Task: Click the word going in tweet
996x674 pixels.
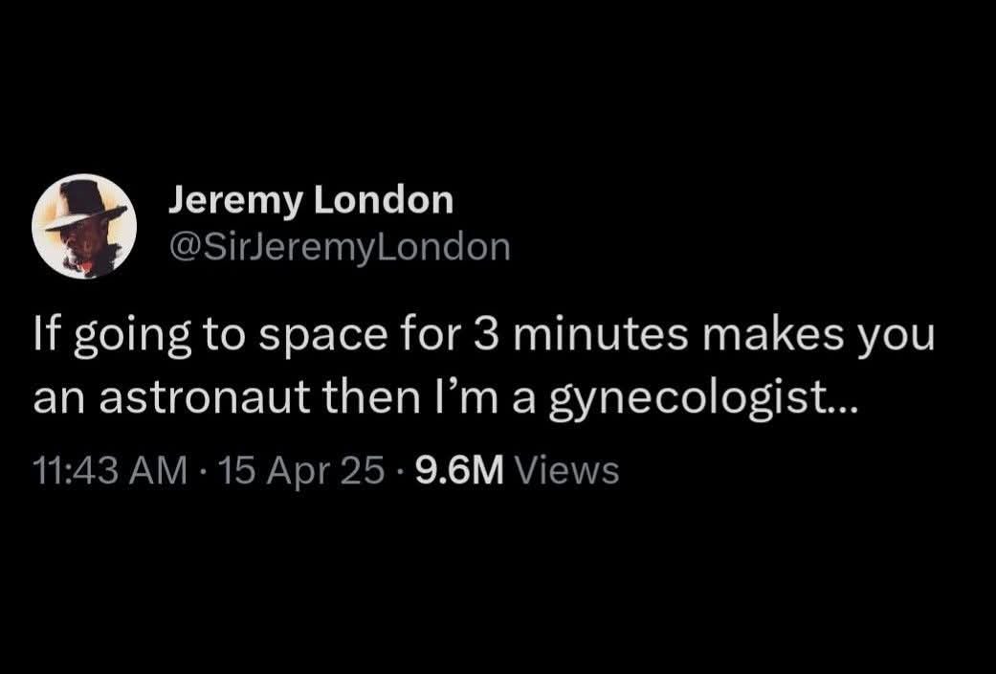Action: tap(132, 336)
